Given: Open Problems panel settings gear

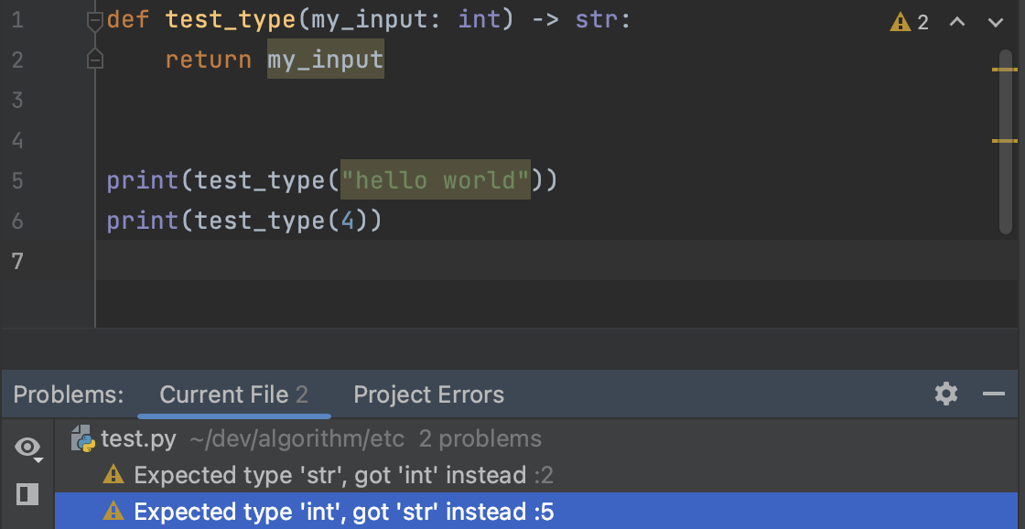Looking at the screenshot, I should click(x=946, y=394).
